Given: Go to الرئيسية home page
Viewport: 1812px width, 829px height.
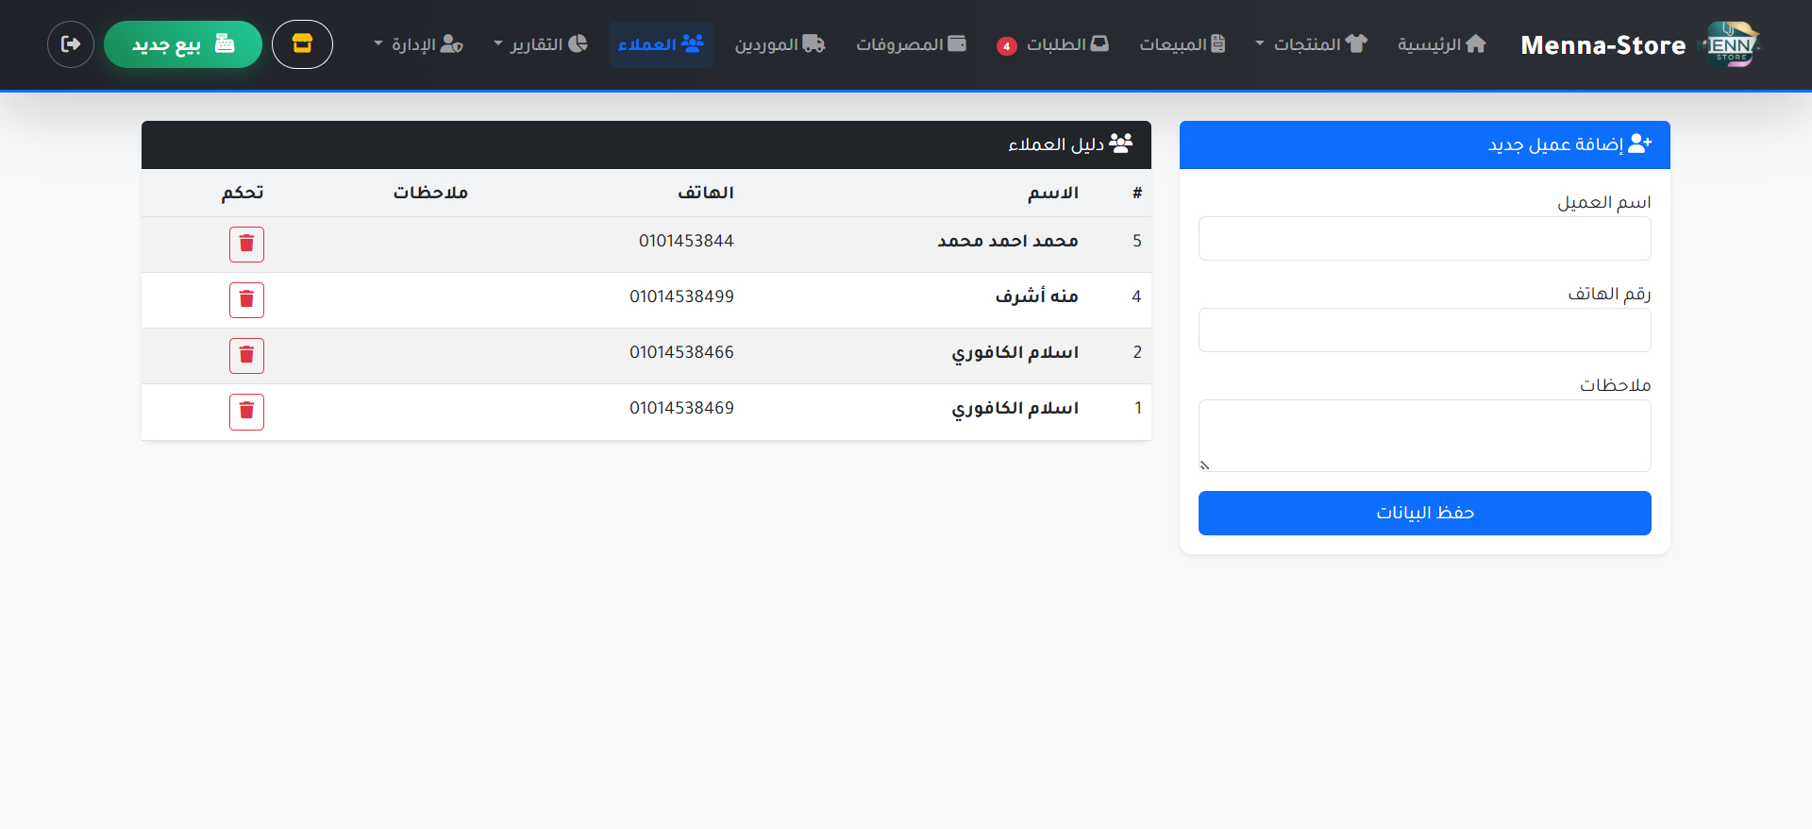Looking at the screenshot, I should point(1442,44).
